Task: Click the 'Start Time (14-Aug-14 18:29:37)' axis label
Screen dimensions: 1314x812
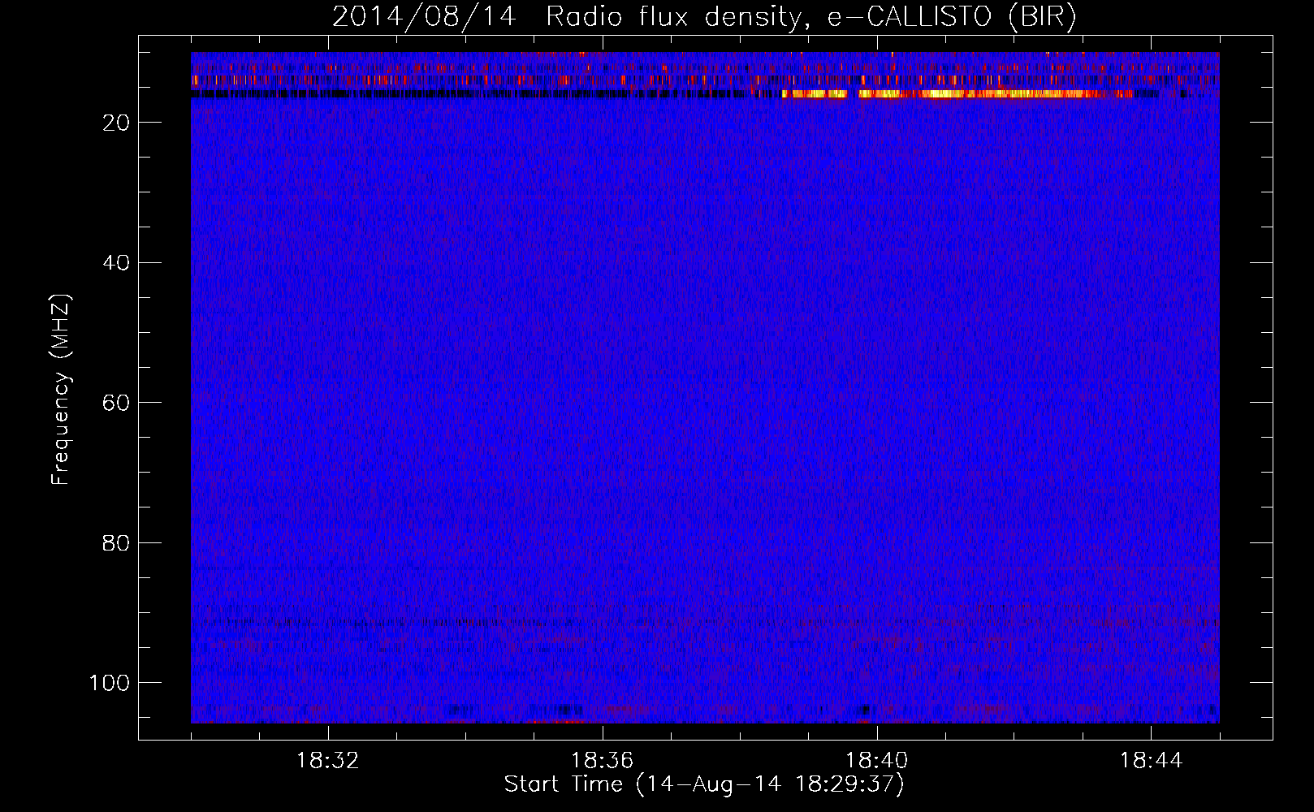Action: click(x=704, y=784)
